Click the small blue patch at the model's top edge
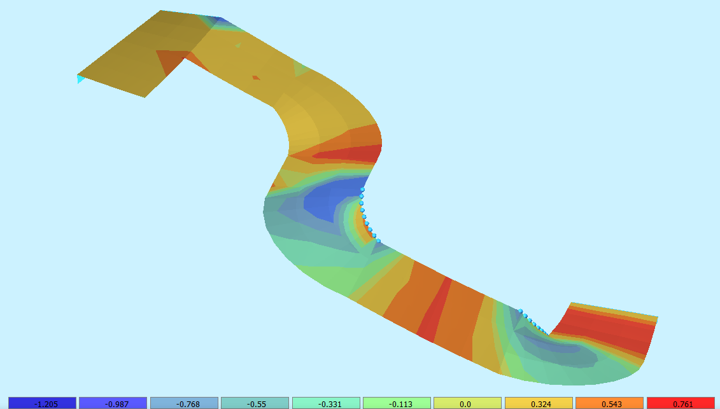This screenshot has height=409, width=720. pyautogui.click(x=218, y=22)
